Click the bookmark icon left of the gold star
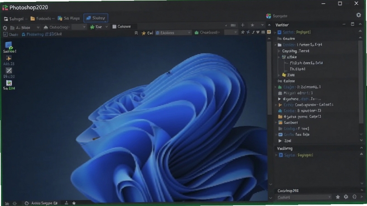This screenshot has width=367, height=206. [136, 33]
